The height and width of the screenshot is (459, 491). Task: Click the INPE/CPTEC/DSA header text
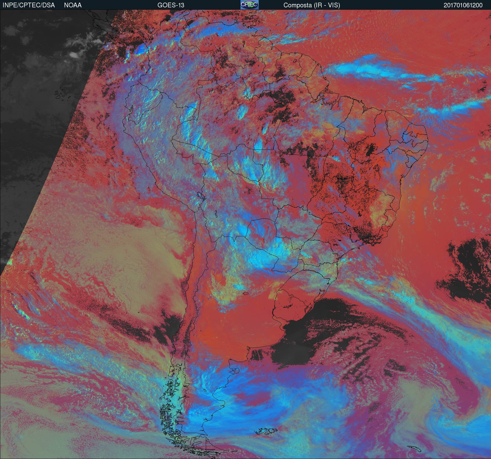(x=29, y=5)
